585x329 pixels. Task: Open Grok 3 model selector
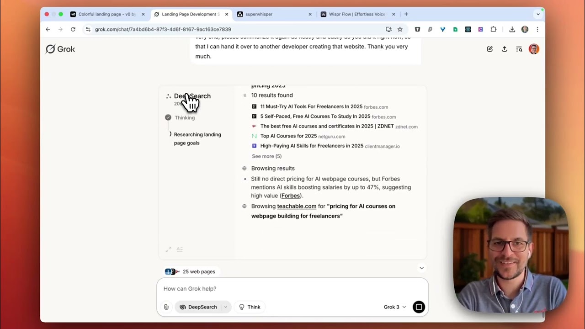(x=395, y=307)
